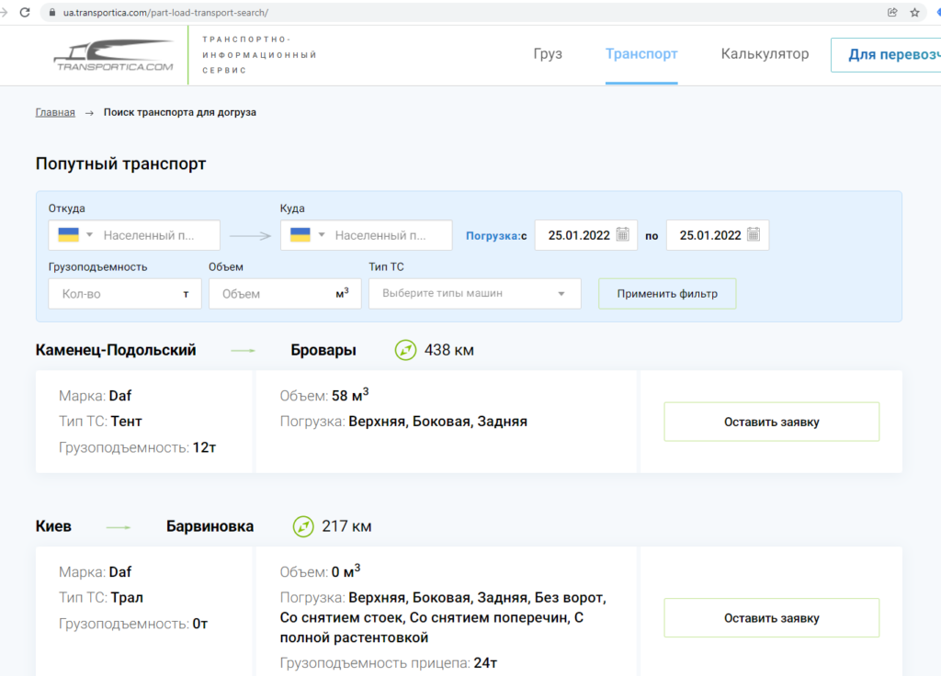Click Оставить заявку for Каменец-Подольский route
Viewport: 941px width, 676px height.
click(772, 422)
